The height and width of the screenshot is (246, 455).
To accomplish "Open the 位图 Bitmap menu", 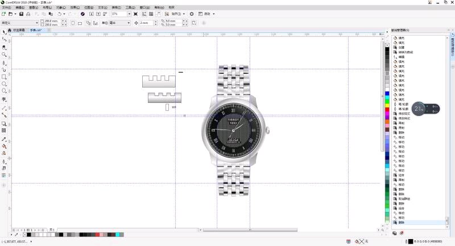I will click(89, 7).
